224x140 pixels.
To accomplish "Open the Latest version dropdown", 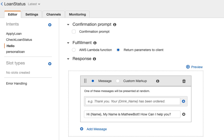I will (34, 4).
